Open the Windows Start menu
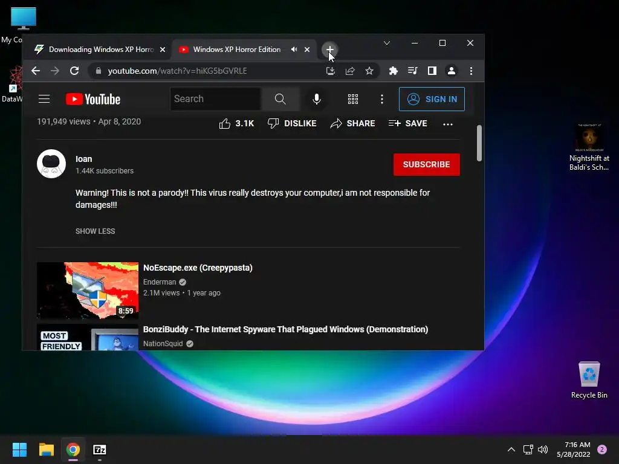 (19, 449)
